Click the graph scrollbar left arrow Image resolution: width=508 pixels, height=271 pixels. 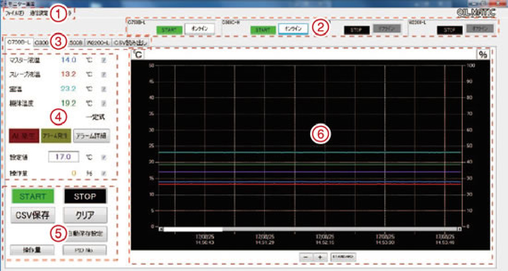pyautogui.click(x=161, y=229)
